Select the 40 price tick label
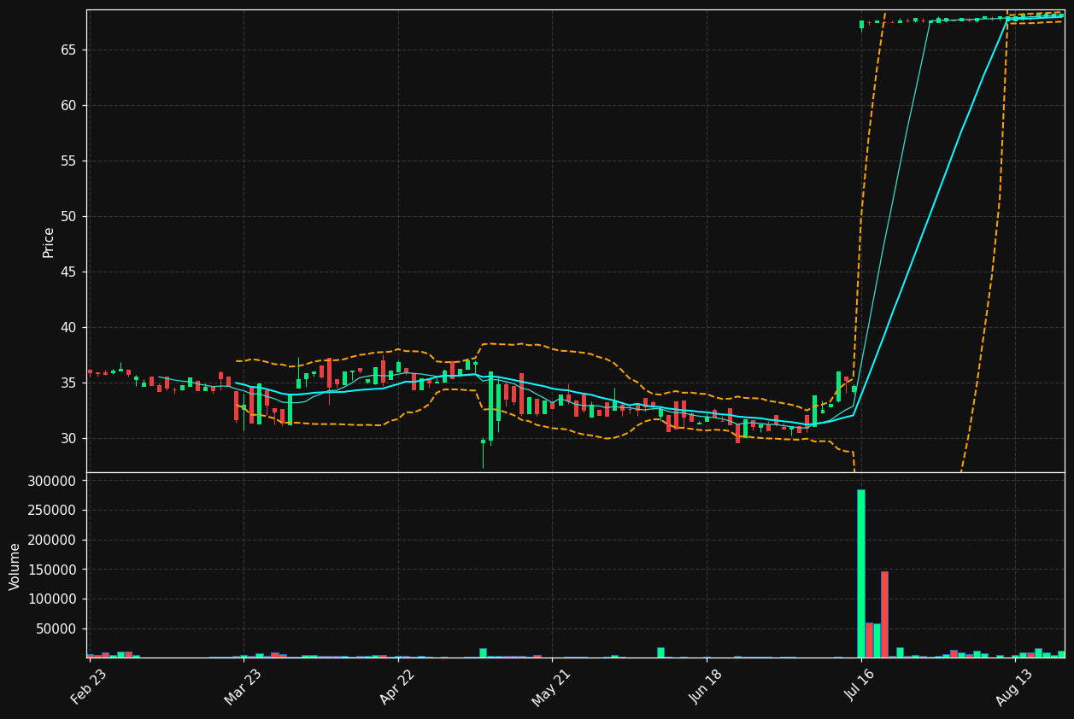The height and width of the screenshot is (719, 1074). pos(68,328)
